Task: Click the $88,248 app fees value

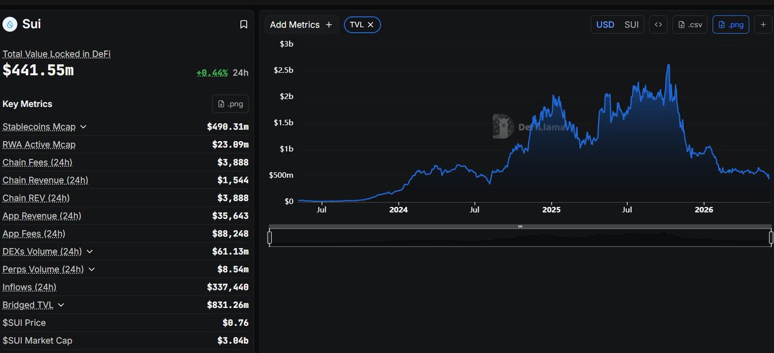Action: click(230, 234)
